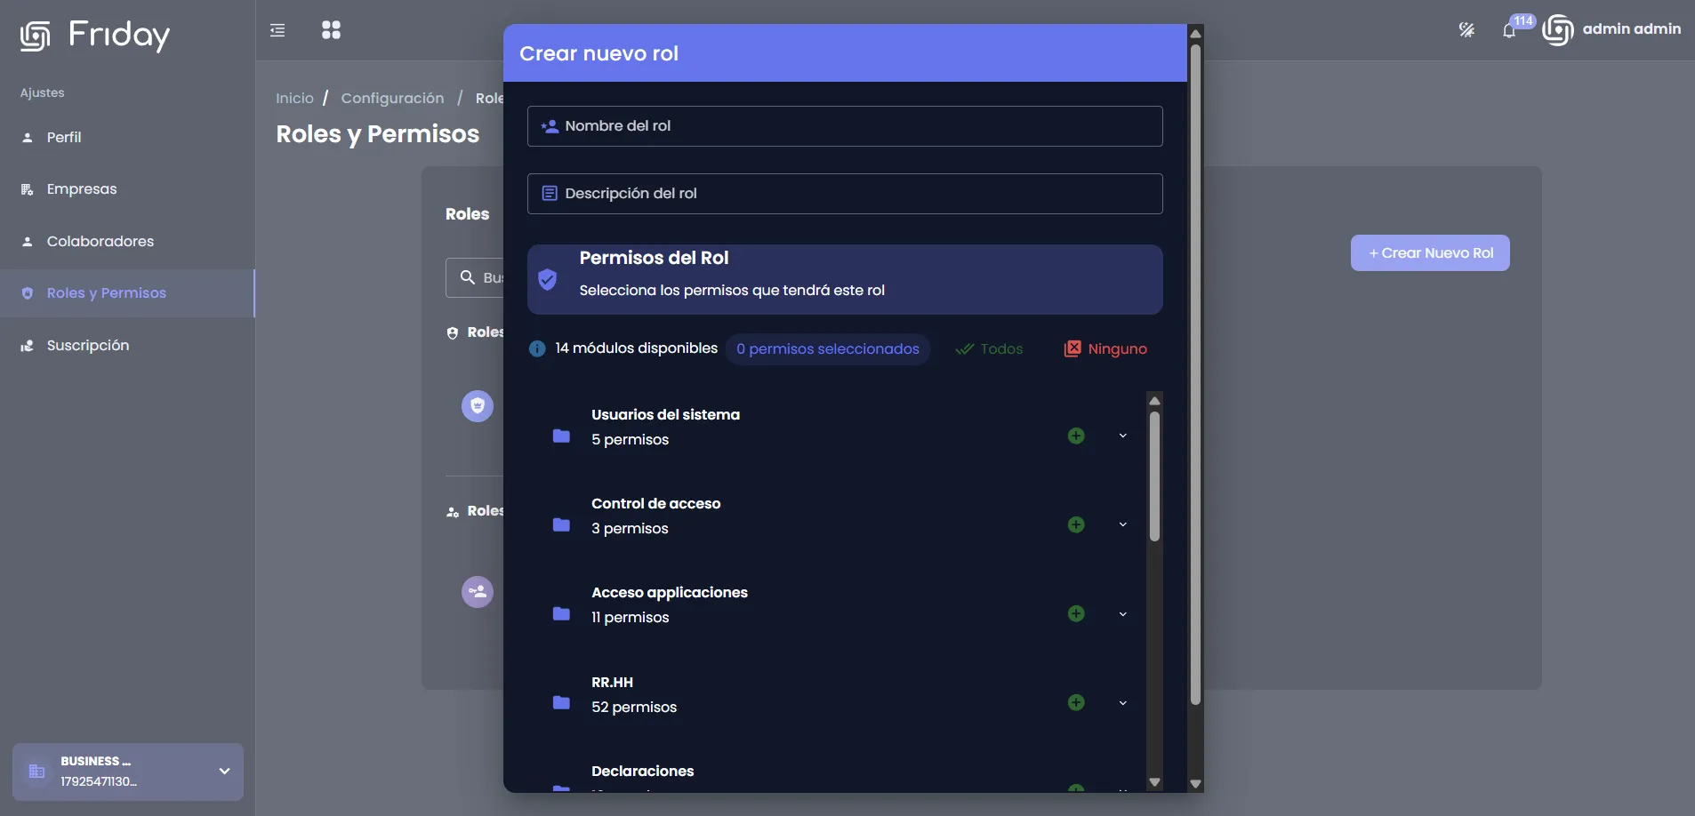
Task: Click the Crear nuevo rol dialog title
Action: click(x=598, y=53)
